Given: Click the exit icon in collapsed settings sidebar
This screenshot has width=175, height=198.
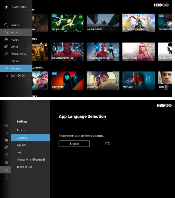Looking at the screenshot, I should click(x=6, y=177).
